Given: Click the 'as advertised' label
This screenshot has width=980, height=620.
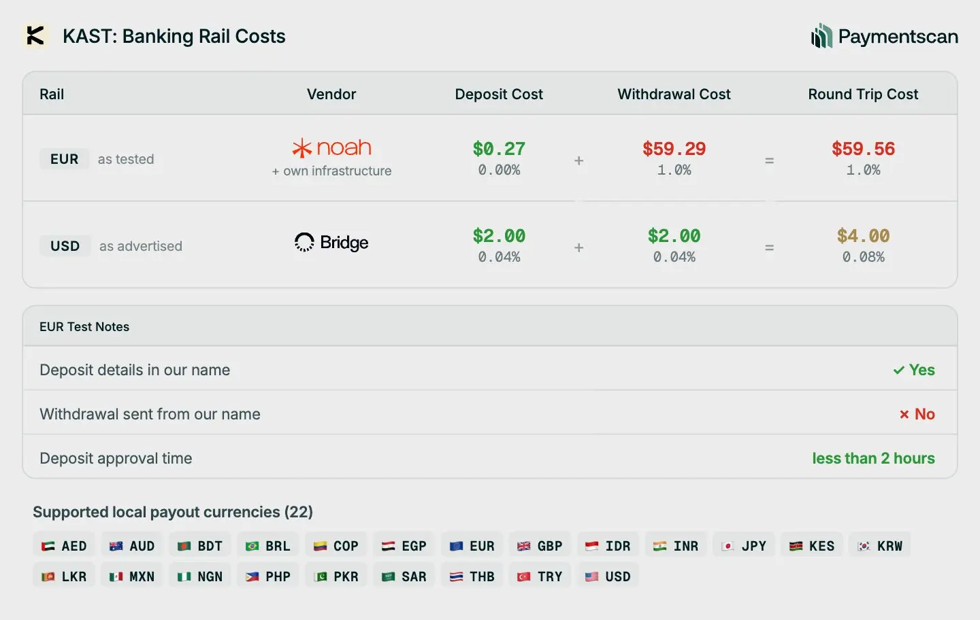Looking at the screenshot, I should (141, 246).
